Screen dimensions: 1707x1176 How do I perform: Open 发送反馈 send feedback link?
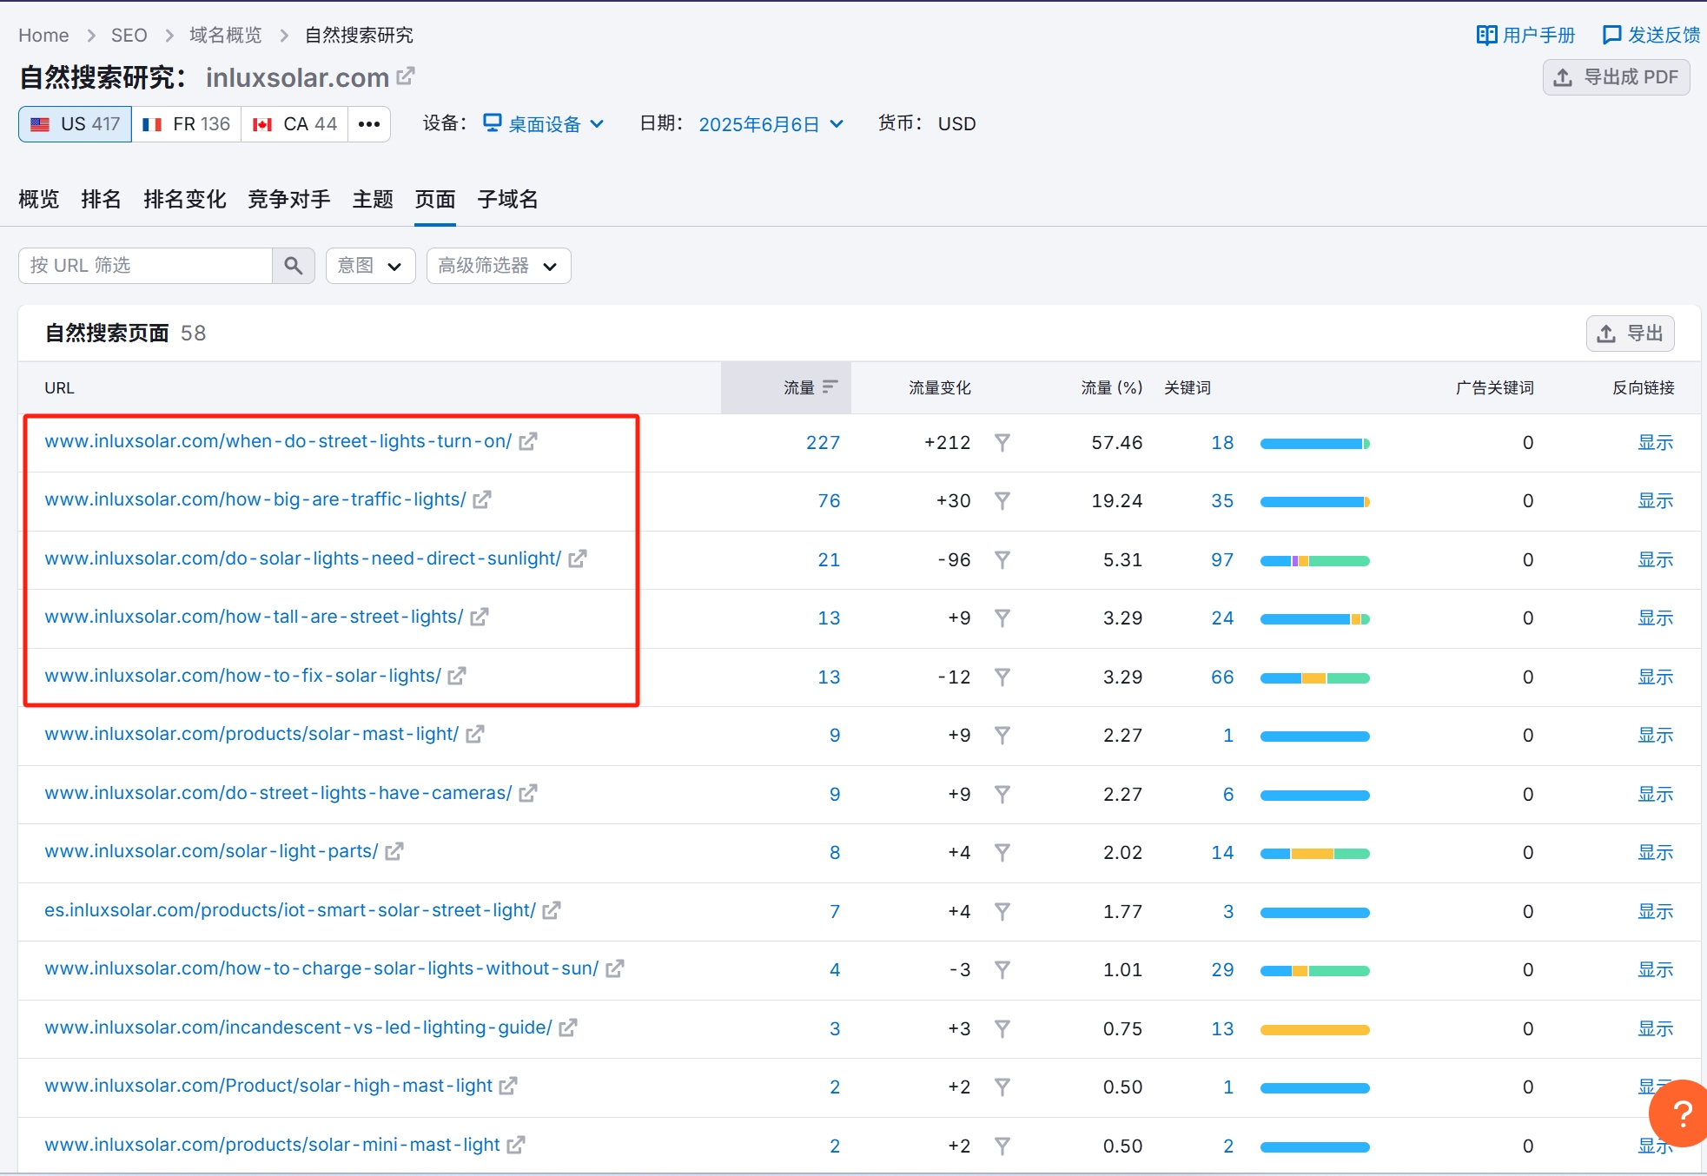pyautogui.click(x=1651, y=36)
